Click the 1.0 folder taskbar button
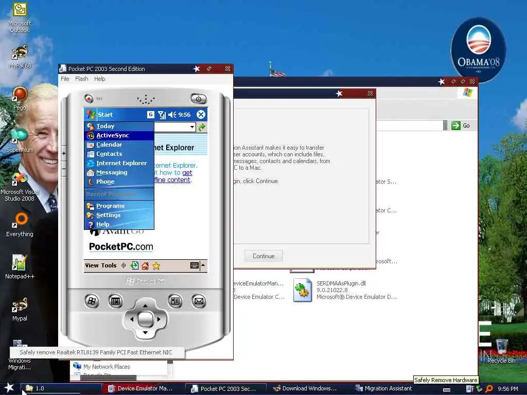Viewport: 527px width, 395px height. (x=61, y=388)
